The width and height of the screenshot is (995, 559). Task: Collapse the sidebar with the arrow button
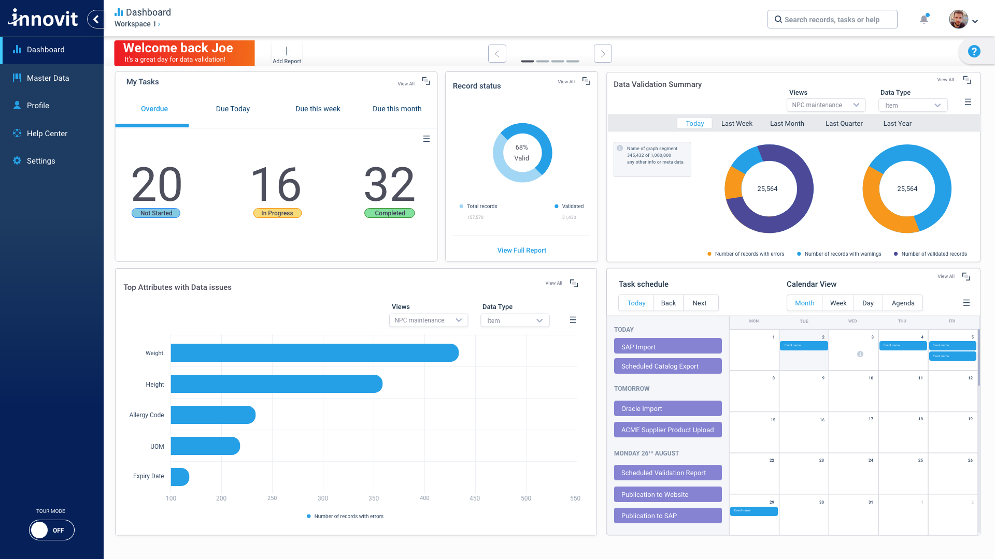[96, 19]
